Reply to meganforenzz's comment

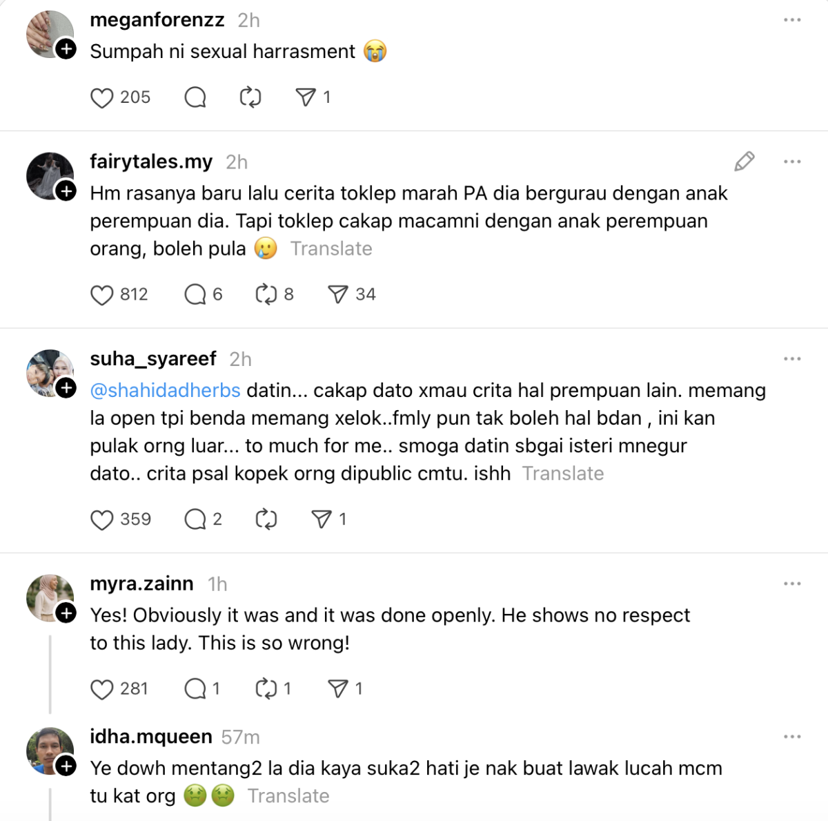[x=195, y=97]
